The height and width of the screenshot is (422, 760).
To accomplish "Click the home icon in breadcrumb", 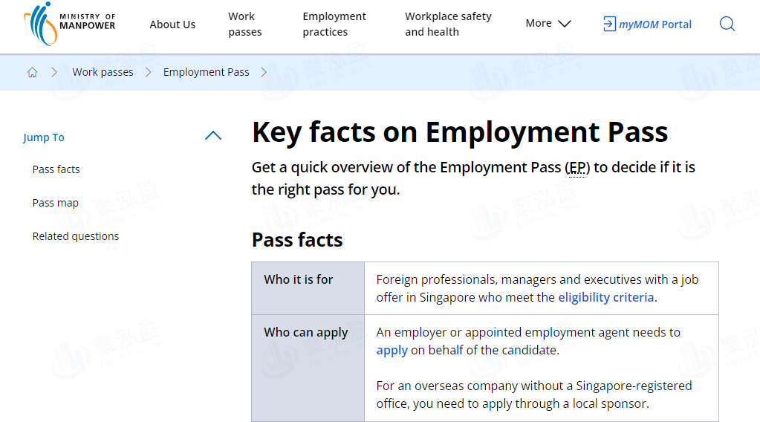I will point(32,72).
